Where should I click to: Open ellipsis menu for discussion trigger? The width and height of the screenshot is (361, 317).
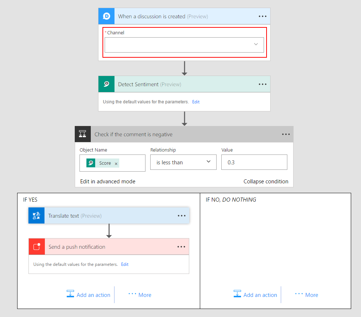[x=263, y=16]
